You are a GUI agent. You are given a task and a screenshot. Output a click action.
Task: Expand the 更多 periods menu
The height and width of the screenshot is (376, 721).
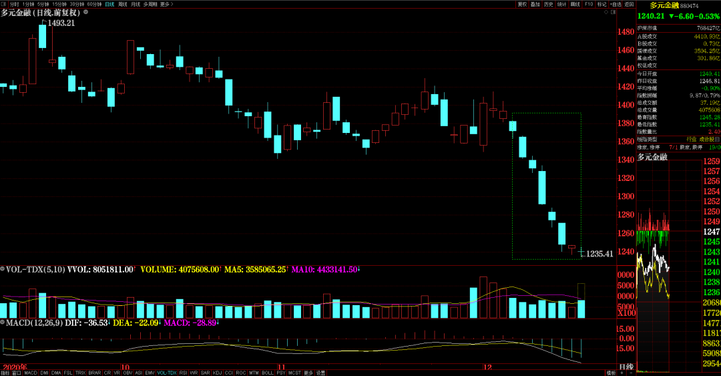click(x=166, y=4)
